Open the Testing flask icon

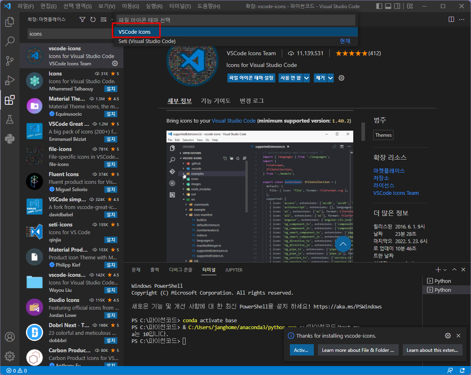click(10, 119)
